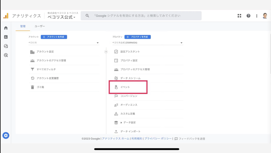Expand the データ設定 disclosure triangle
This screenshot has width=271, height=153.
[x=121, y=123]
